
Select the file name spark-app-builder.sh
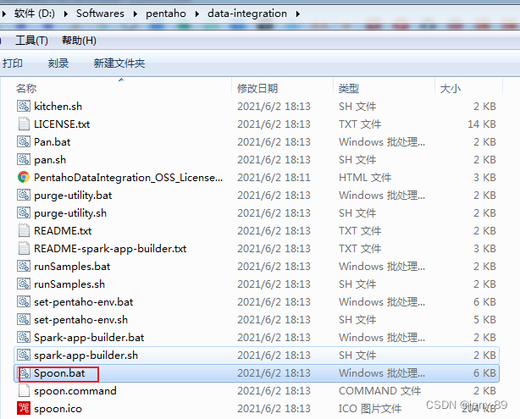86,356
